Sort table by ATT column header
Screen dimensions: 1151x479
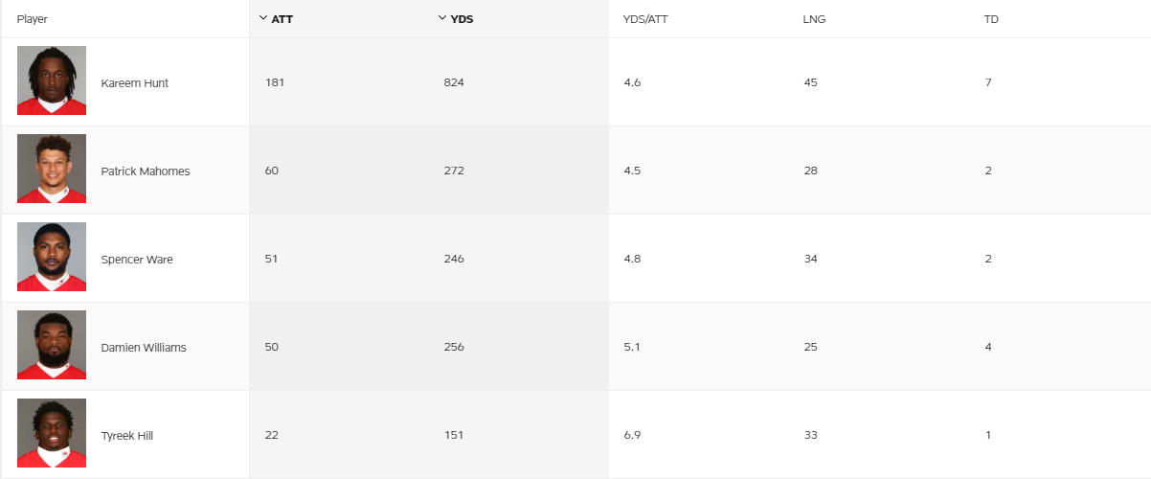pyautogui.click(x=282, y=19)
